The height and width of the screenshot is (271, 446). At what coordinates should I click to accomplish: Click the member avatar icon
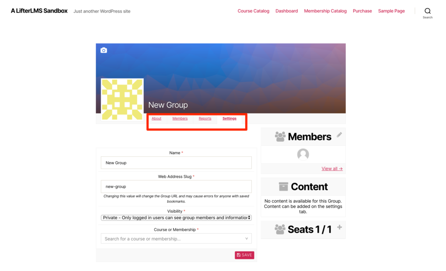pyautogui.click(x=303, y=154)
